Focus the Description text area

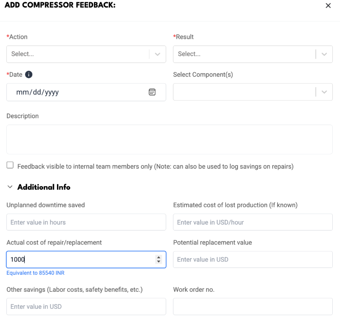[x=169, y=140]
